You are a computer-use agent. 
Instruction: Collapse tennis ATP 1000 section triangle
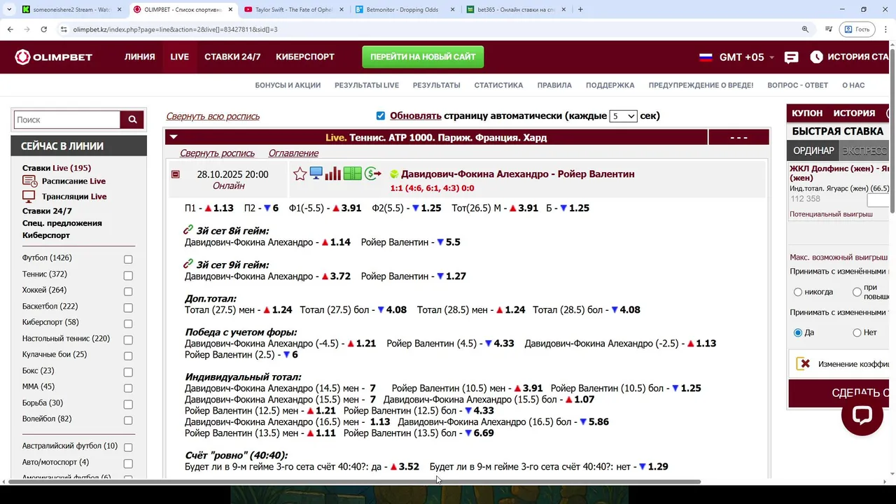174,137
